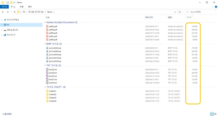Select the picture01.bmp file icon
The width and height of the screenshot is (218, 116).
click(x=47, y=58)
